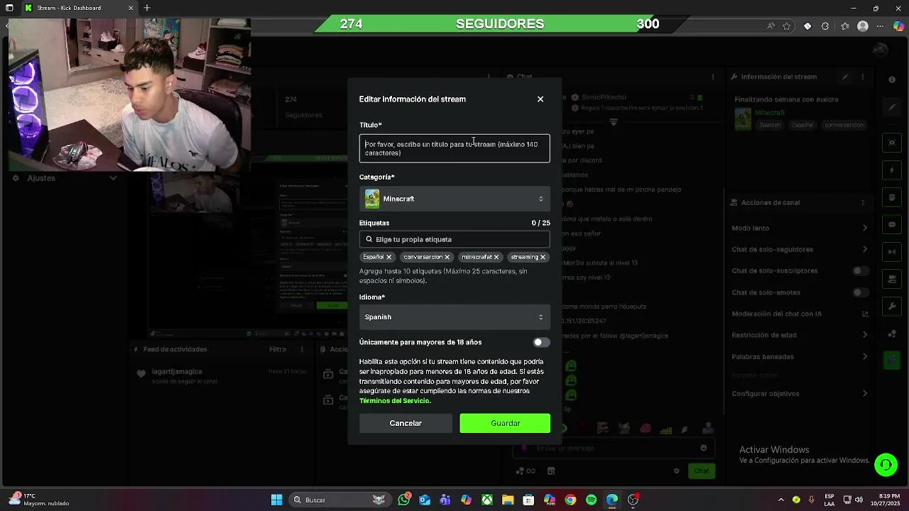Show hidden system tray icons
The height and width of the screenshot is (511, 909).
[x=781, y=500]
